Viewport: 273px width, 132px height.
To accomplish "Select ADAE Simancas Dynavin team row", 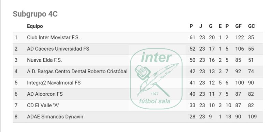I will point(138,117).
